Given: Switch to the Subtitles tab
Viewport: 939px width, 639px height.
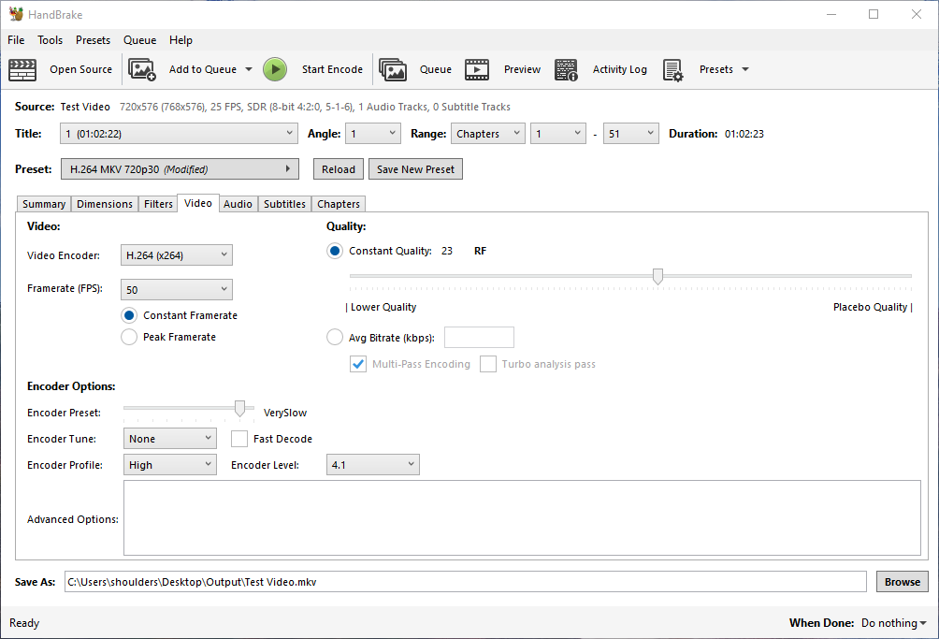Looking at the screenshot, I should tap(284, 204).
